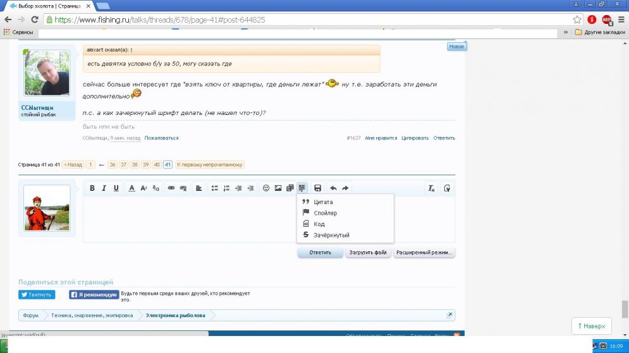
Task: Select Спойлер from the insert menu
Action: [325, 213]
